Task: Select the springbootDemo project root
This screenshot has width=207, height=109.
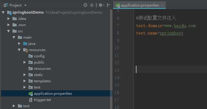Action: click(28, 12)
